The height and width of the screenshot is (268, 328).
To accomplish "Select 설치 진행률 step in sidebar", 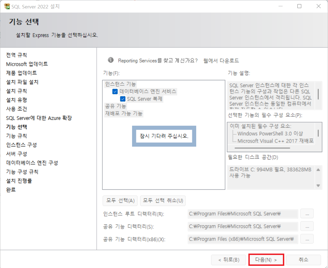I will [19, 181].
